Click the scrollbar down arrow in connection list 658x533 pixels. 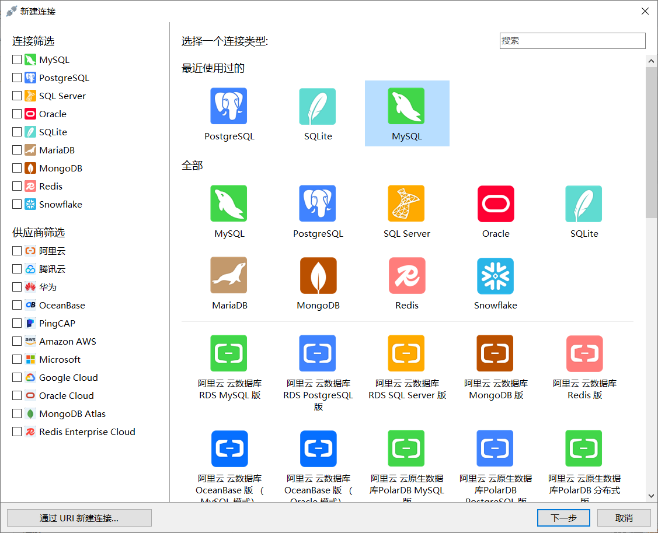(x=652, y=496)
